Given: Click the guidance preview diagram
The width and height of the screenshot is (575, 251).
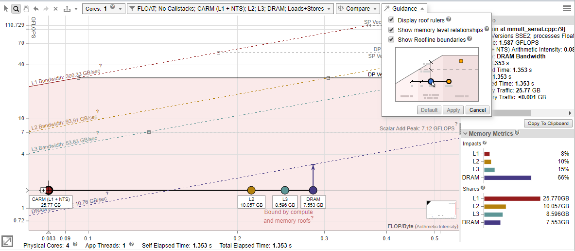Looking at the screenshot, I should point(437,74).
